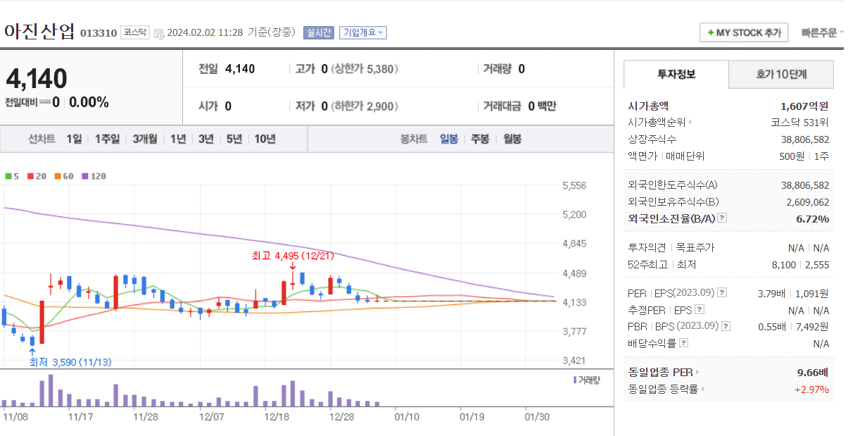Click the 시가총액 1,607억원 value
Viewport: 848px width, 436px height.
pos(804,106)
